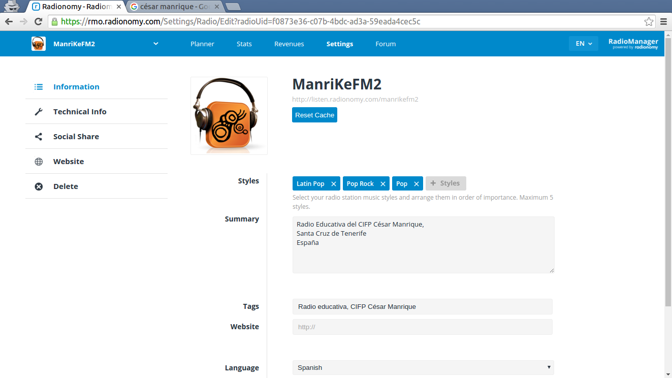Viewport: 672px width, 378px height.
Task: Click the Technical Info wrench icon
Action: tap(39, 112)
